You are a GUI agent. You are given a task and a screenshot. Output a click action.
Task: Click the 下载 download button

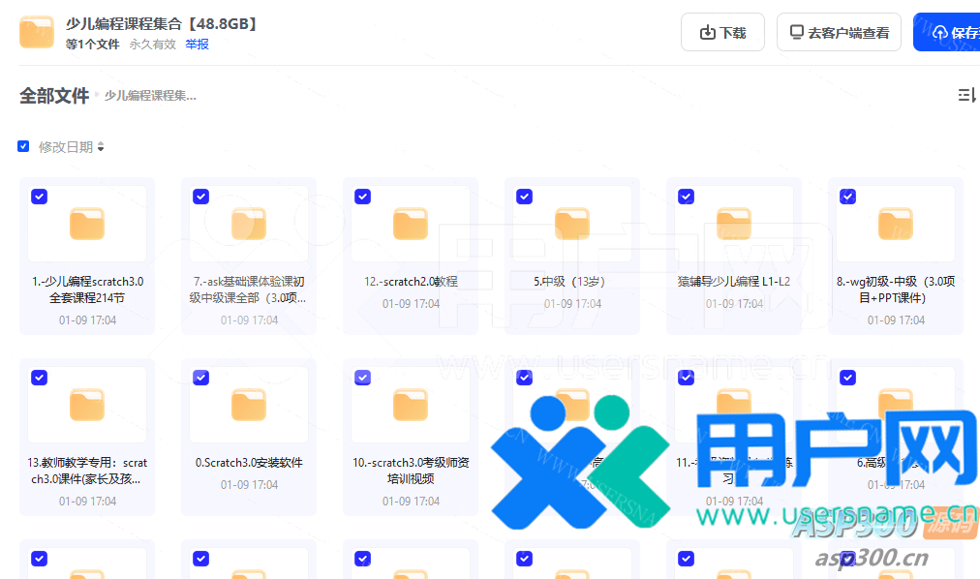pos(722,32)
